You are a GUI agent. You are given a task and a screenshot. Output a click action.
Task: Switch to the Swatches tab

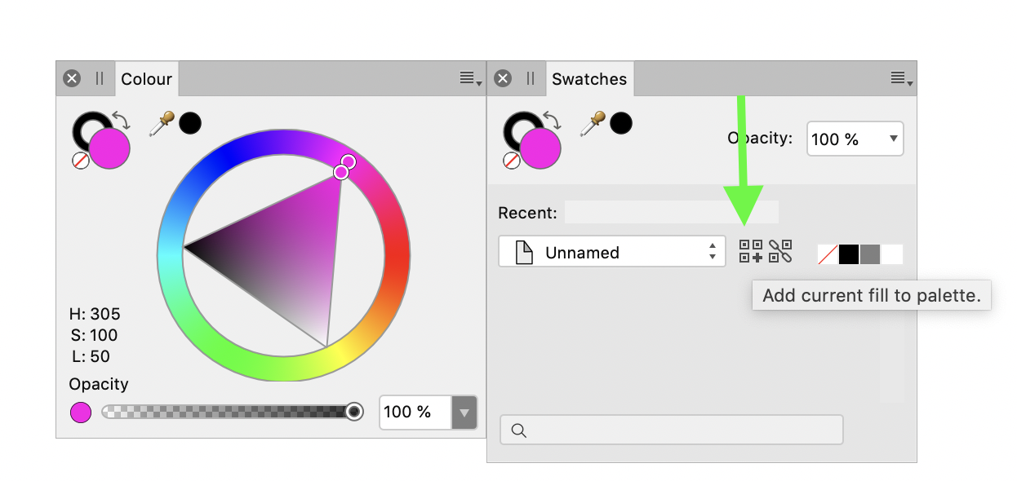click(589, 78)
